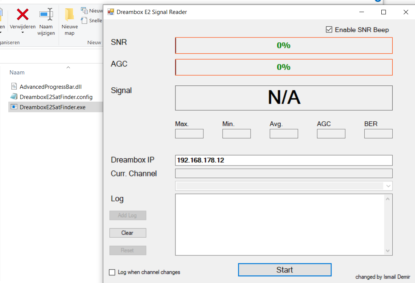Click the Max. value field
This screenshot has width=415, height=283.
coord(189,134)
